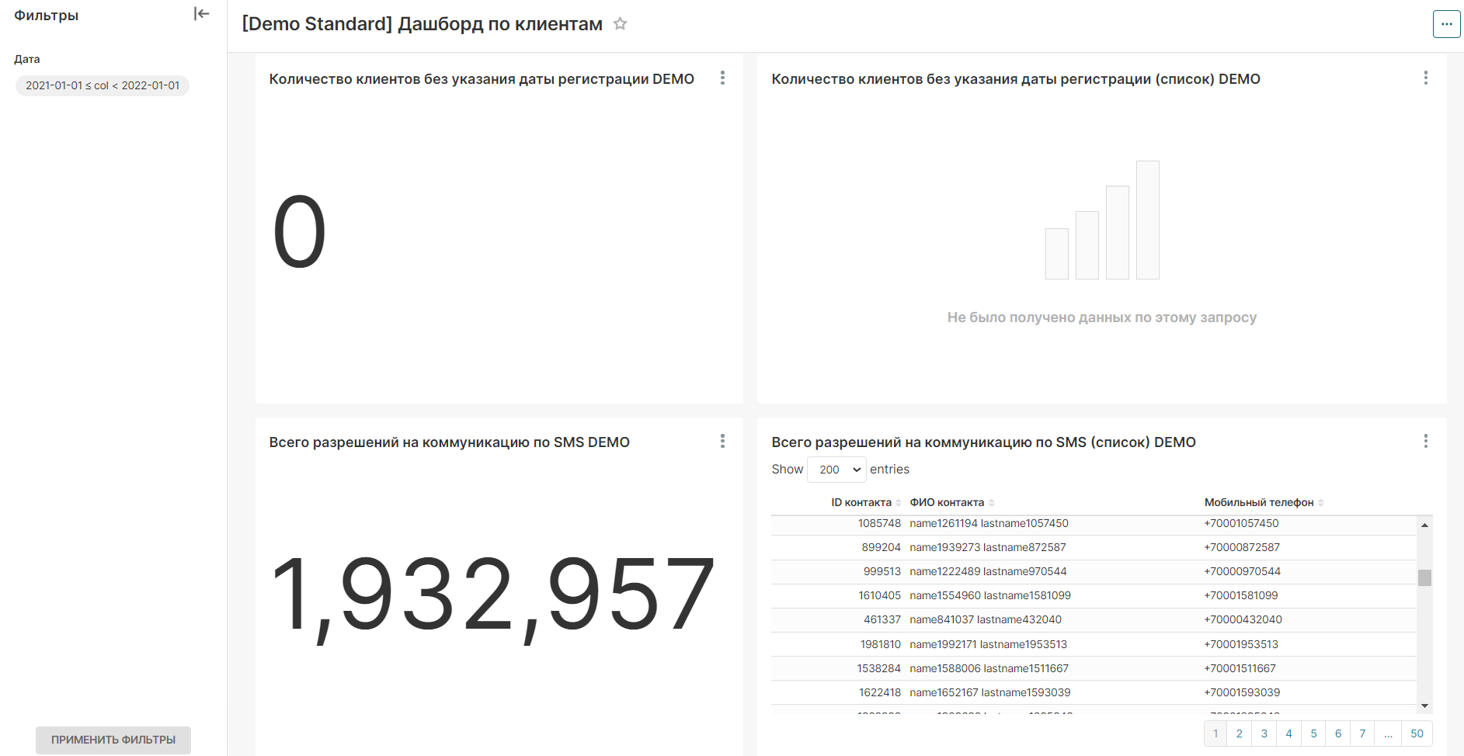Collapse the filters sidebar panel
The image size is (1464, 756).
click(x=201, y=14)
